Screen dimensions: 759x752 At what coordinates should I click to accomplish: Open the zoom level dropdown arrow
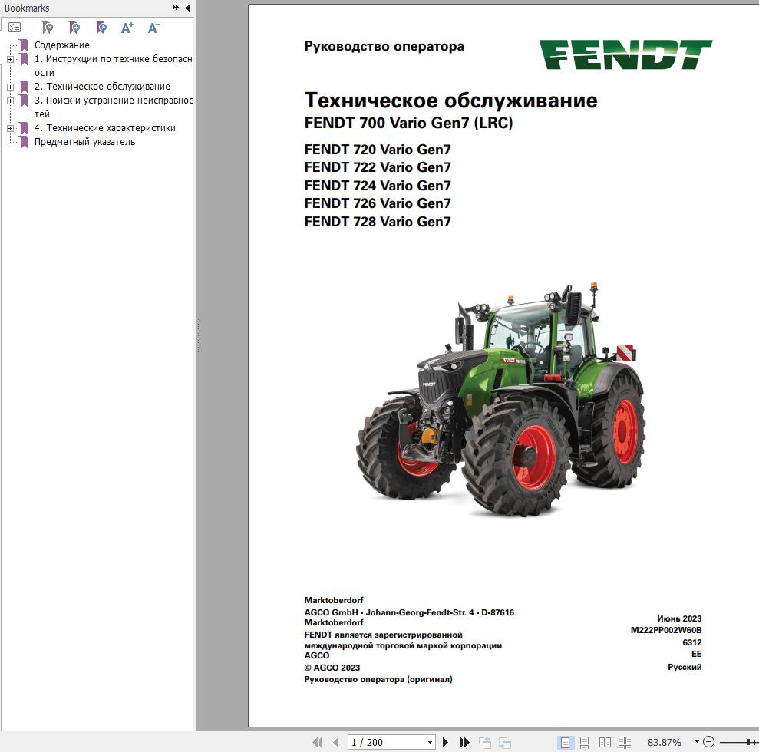tap(697, 742)
